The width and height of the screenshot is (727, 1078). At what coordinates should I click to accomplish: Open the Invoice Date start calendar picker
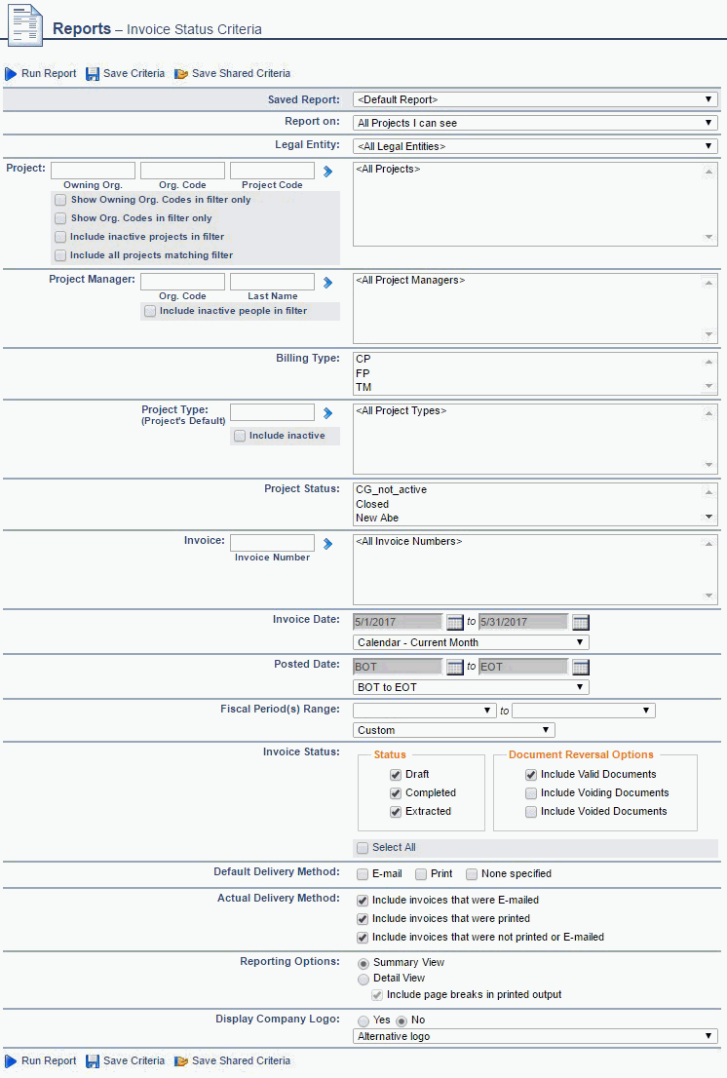tap(454, 622)
